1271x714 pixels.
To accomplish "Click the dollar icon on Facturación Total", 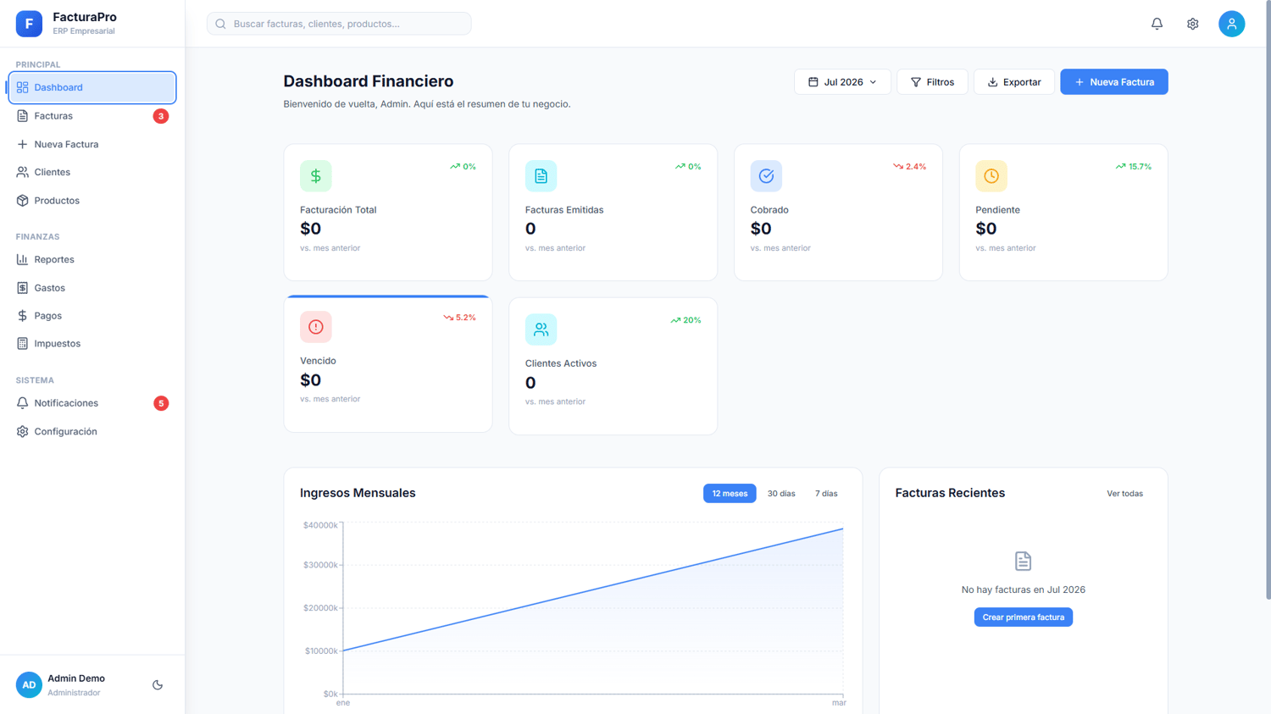I will pyautogui.click(x=315, y=176).
